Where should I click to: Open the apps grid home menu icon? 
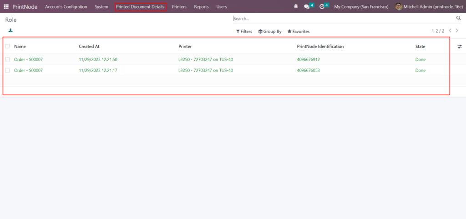(x=6, y=6)
